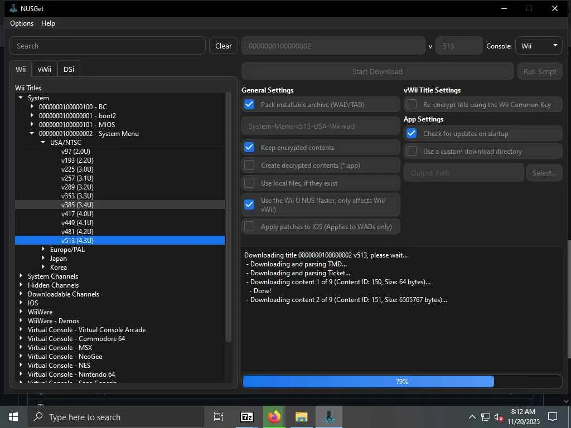
Task: Click the NUSGet app icon in title bar
Action: [x=13, y=8]
